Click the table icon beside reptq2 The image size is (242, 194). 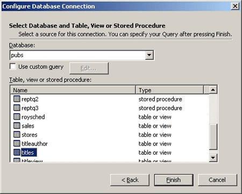coord(17,99)
